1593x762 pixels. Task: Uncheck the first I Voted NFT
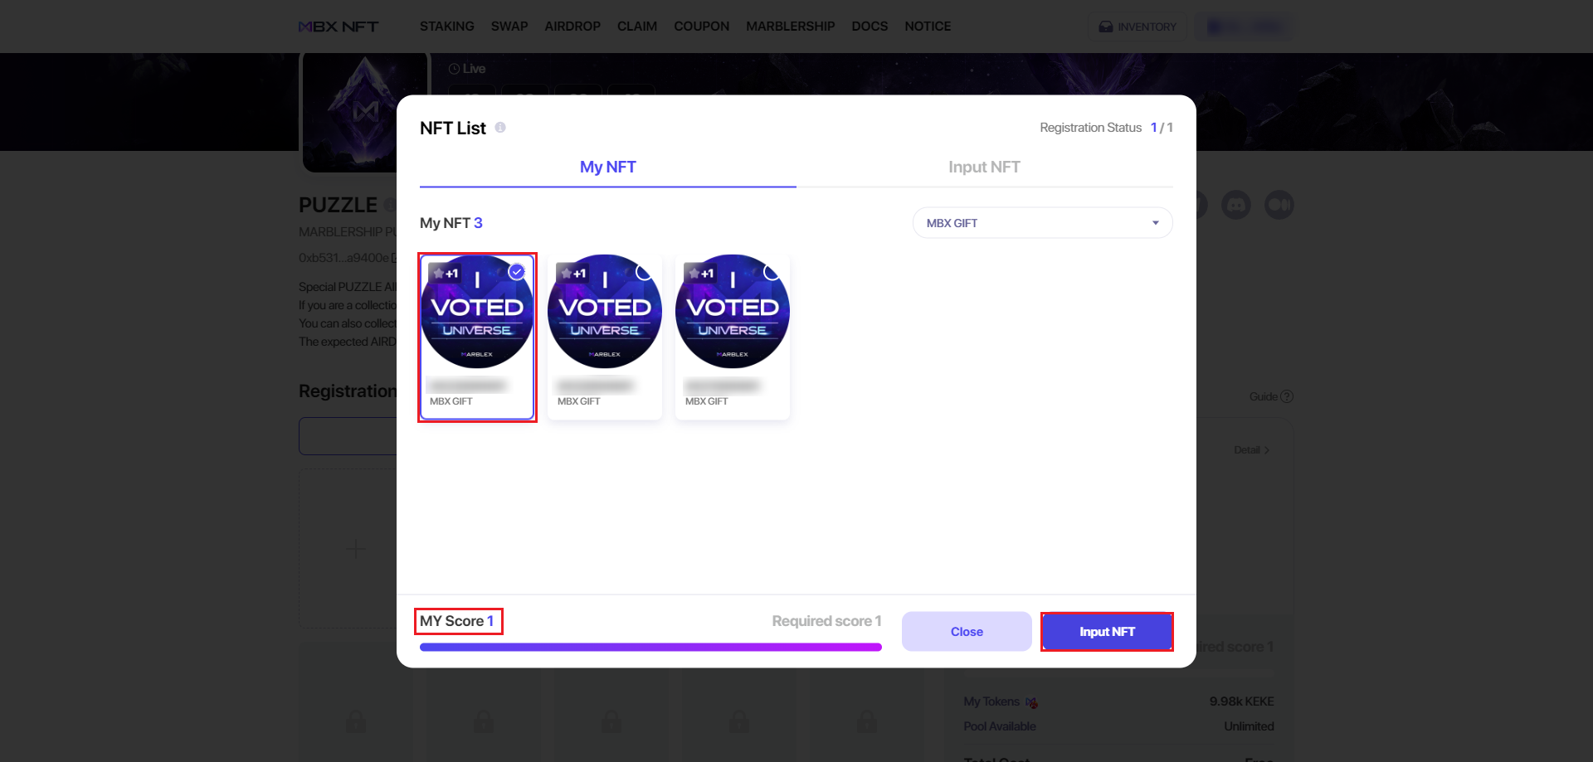pos(517,272)
